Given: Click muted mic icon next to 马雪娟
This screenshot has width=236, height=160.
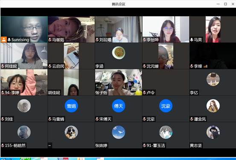Looking at the screenshot, I should (50, 119).
